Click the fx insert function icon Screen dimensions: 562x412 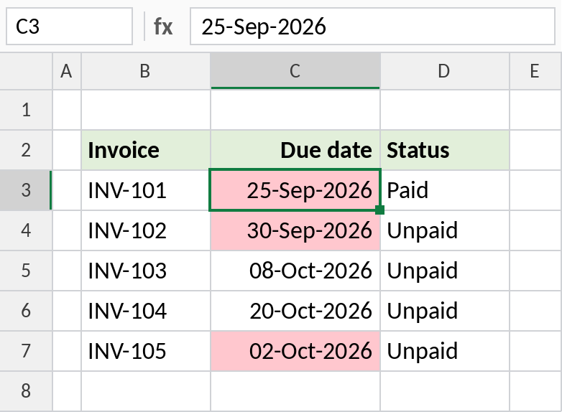click(x=163, y=27)
